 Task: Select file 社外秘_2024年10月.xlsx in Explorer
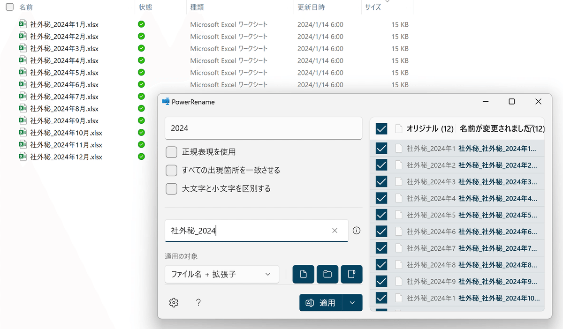pyautogui.click(x=66, y=133)
